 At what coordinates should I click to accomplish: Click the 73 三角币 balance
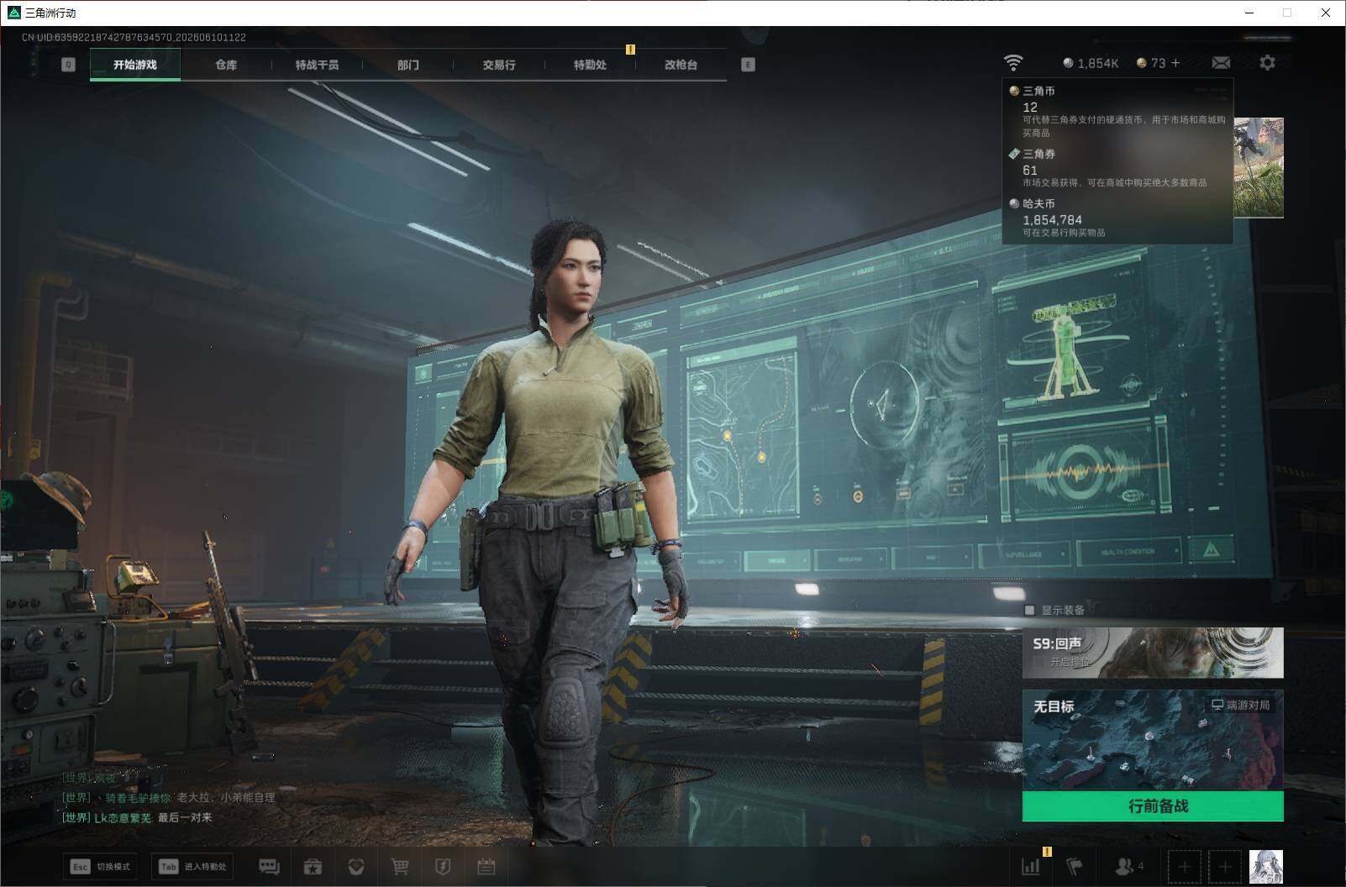point(1151,63)
